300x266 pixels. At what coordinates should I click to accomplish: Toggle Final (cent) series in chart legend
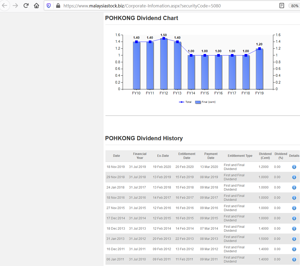(x=205, y=102)
